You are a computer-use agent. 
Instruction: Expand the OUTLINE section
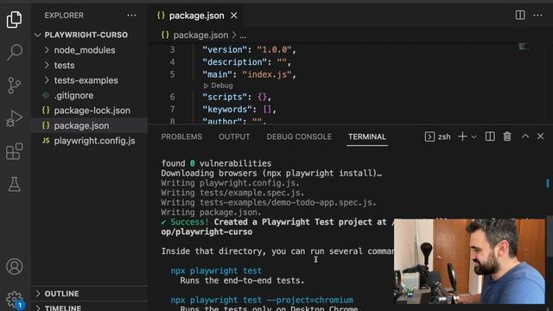pyautogui.click(x=61, y=294)
